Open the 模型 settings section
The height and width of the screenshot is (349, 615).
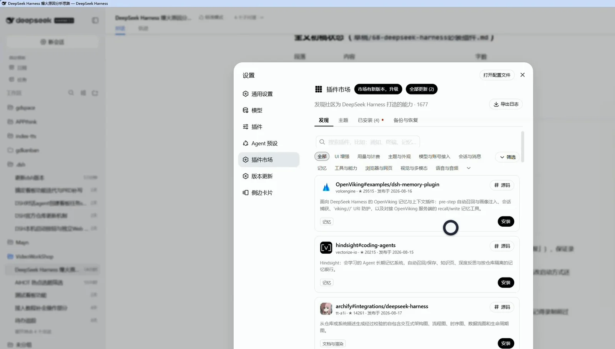tap(269, 110)
